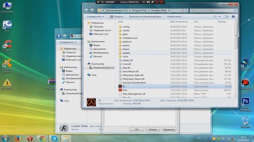Open the Vegas Pro desktop shortcut
The width and height of the screenshot is (254, 142).
(245, 65)
